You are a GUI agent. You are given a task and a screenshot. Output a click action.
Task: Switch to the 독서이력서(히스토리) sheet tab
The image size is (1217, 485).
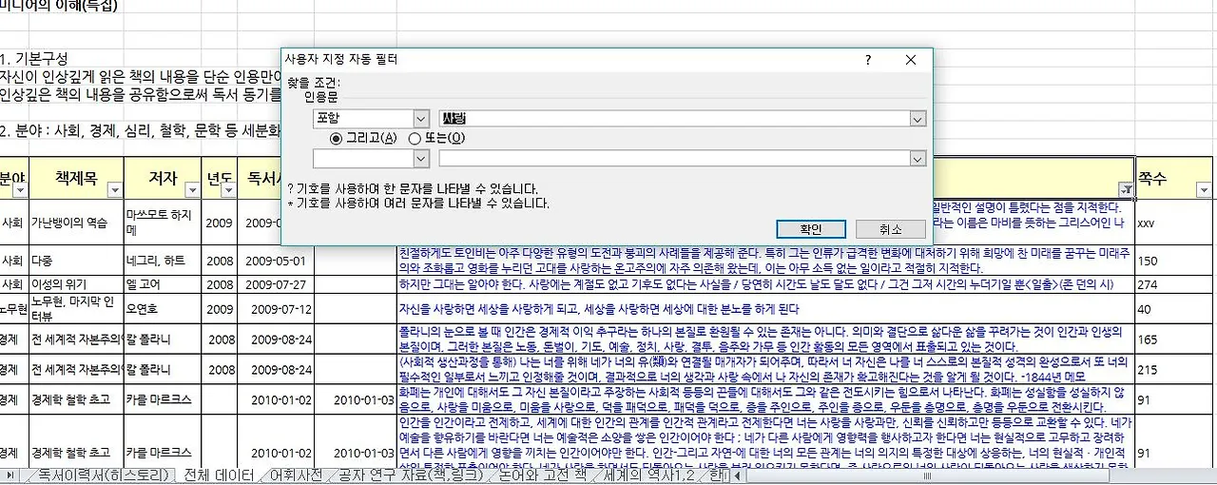click(x=103, y=475)
